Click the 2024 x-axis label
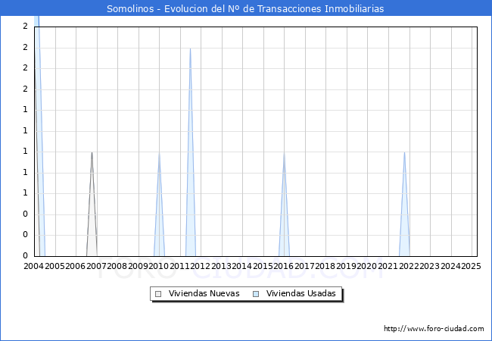Viewport: 492px width, 341px height. [450, 266]
